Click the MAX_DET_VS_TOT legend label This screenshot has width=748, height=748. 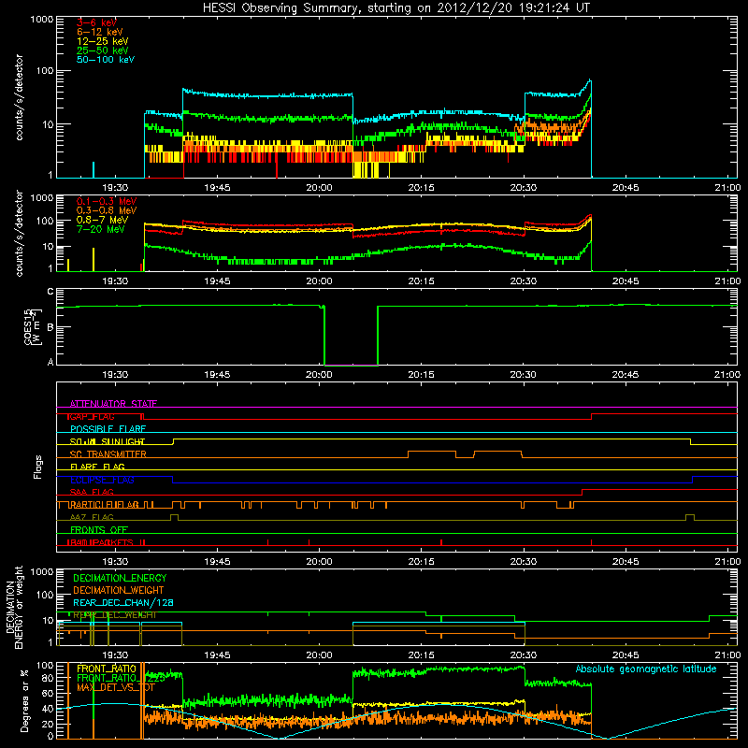point(115,687)
